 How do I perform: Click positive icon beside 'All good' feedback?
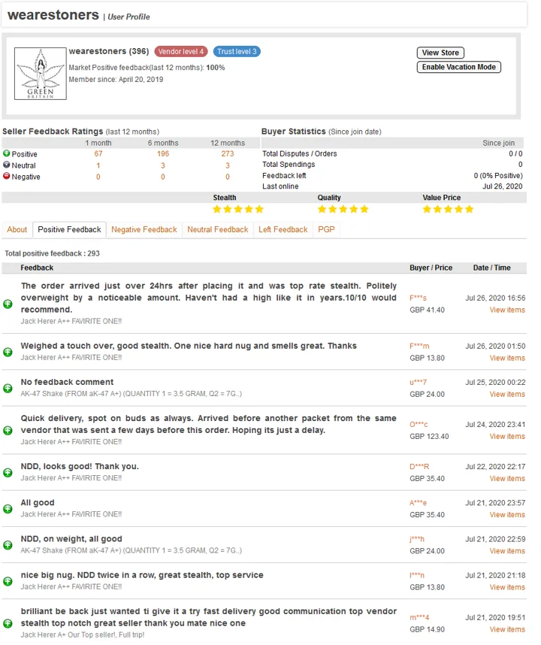click(x=8, y=509)
